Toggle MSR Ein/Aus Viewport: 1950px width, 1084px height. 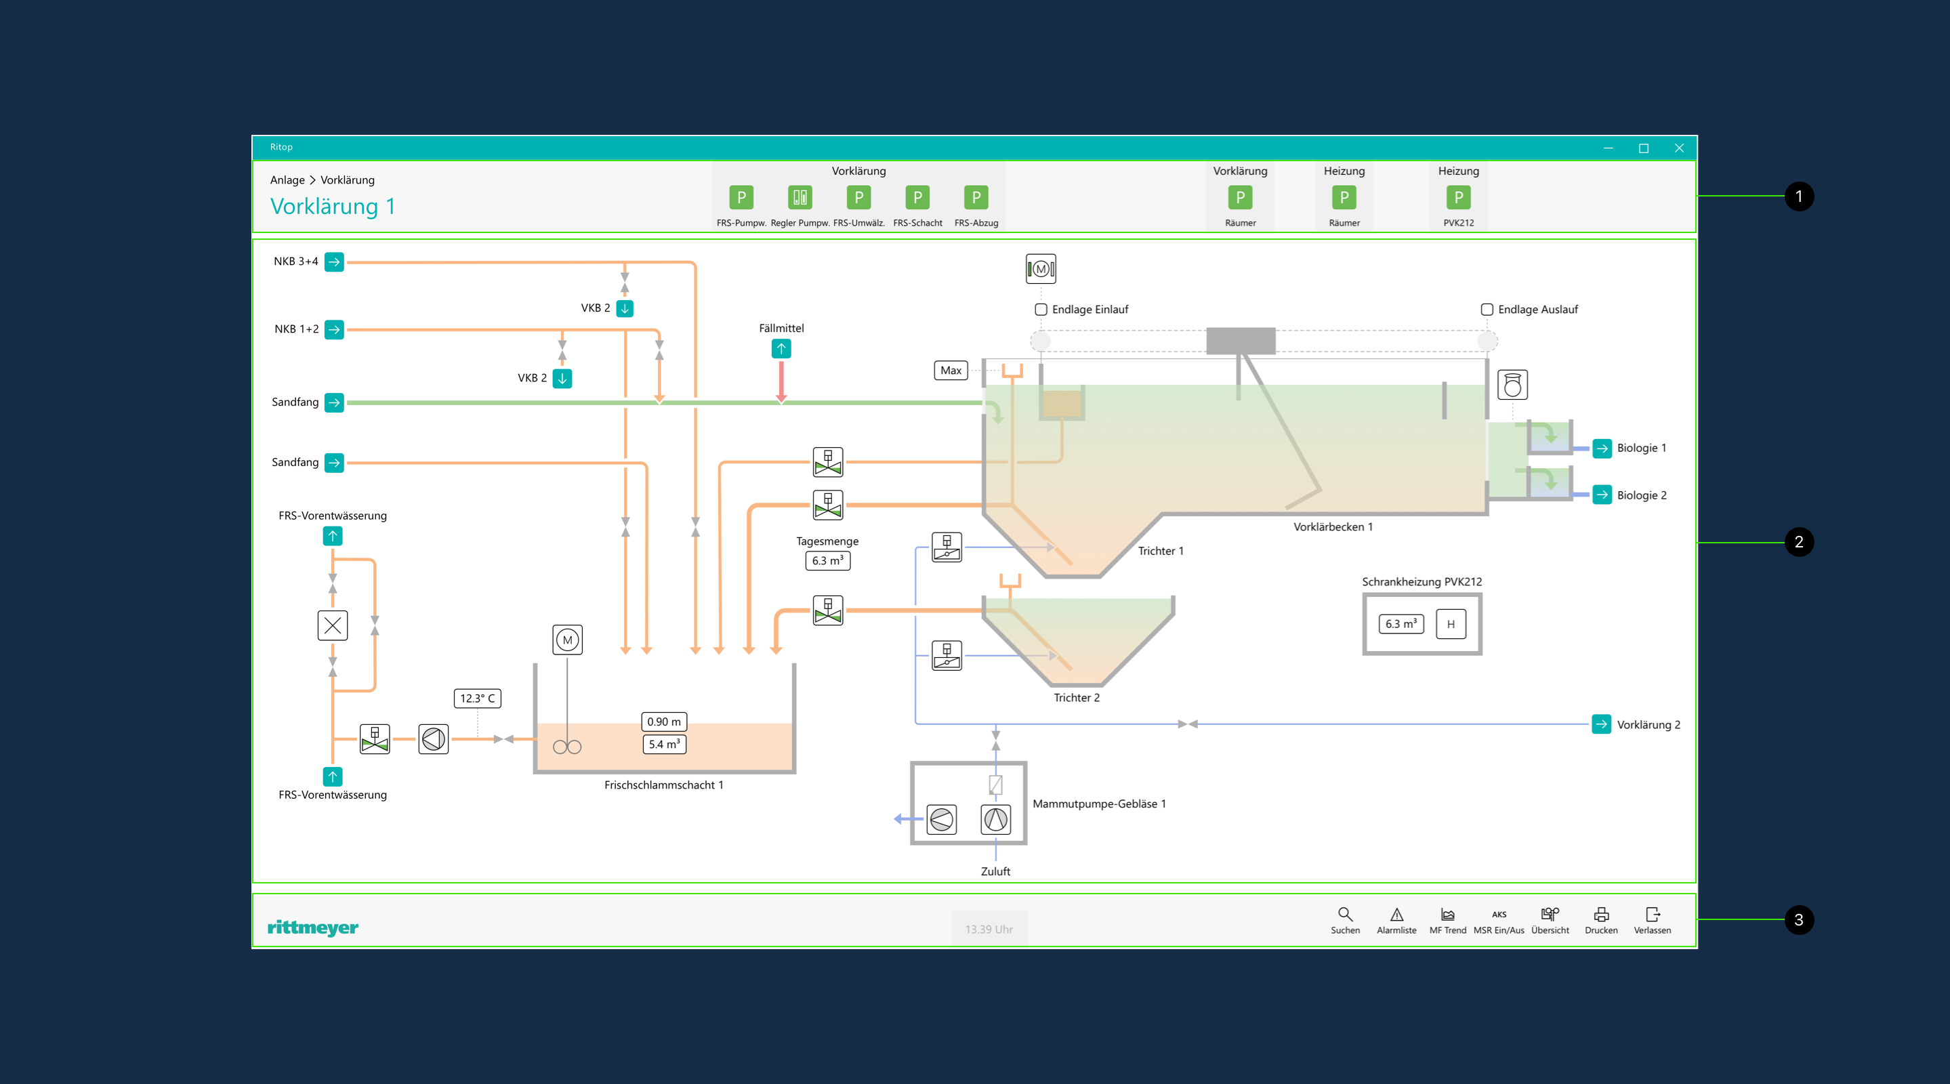pos(1499,920)
